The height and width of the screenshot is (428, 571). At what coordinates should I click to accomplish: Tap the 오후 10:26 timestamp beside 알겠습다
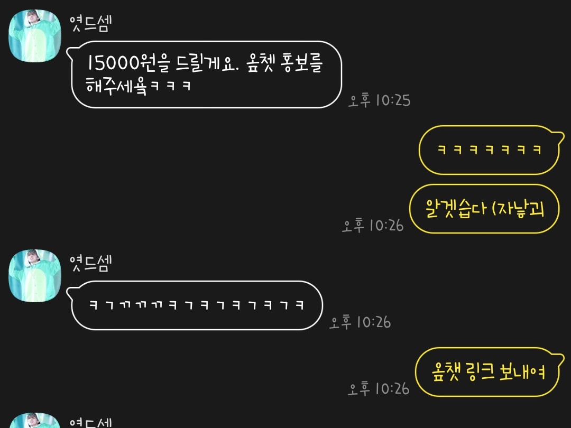pyautogui.click(x=373, y=225)
